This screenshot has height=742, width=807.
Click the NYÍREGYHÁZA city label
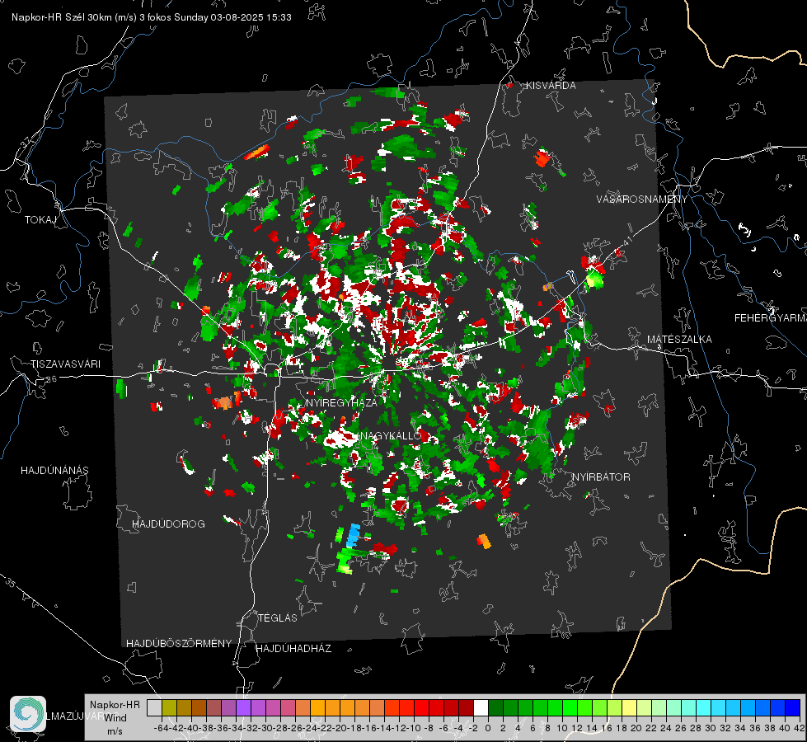341,402
